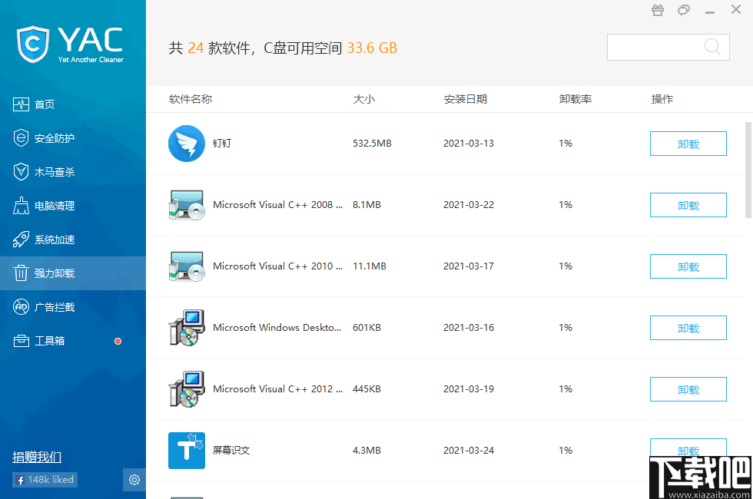Sort by 软件名称 column header
The image size is (753, 499).
(191, 99)
